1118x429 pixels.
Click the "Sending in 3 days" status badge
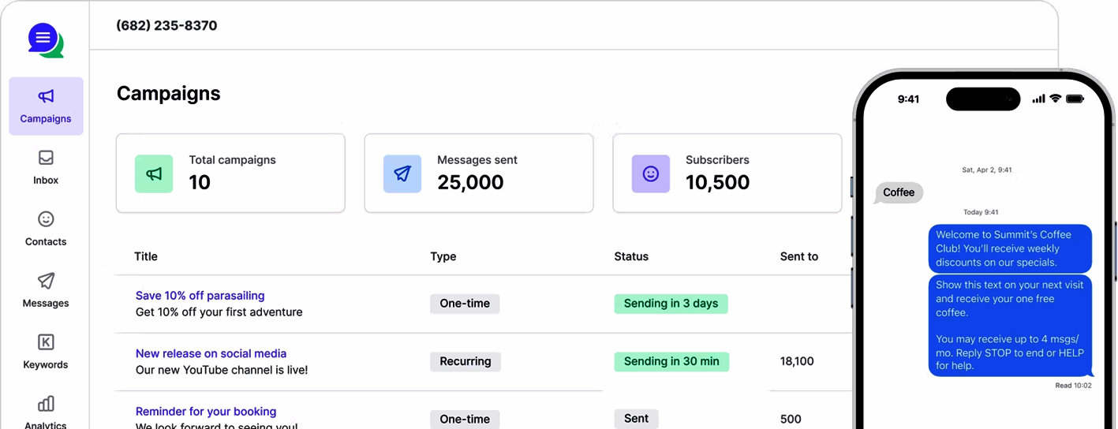671,304
